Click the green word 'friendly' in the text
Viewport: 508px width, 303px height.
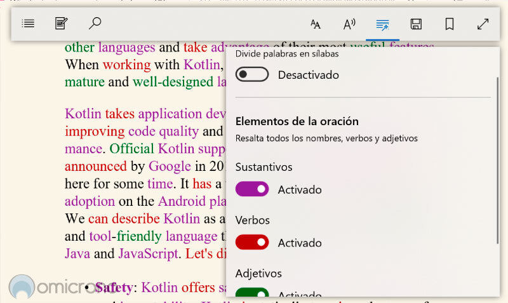139,236
